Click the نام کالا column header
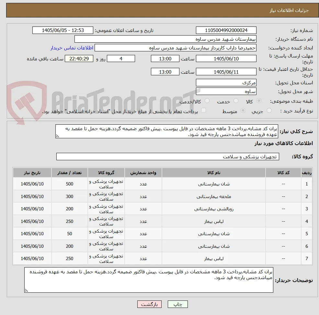319x315 pixels. pyautogui.click(x=214, y=173)
